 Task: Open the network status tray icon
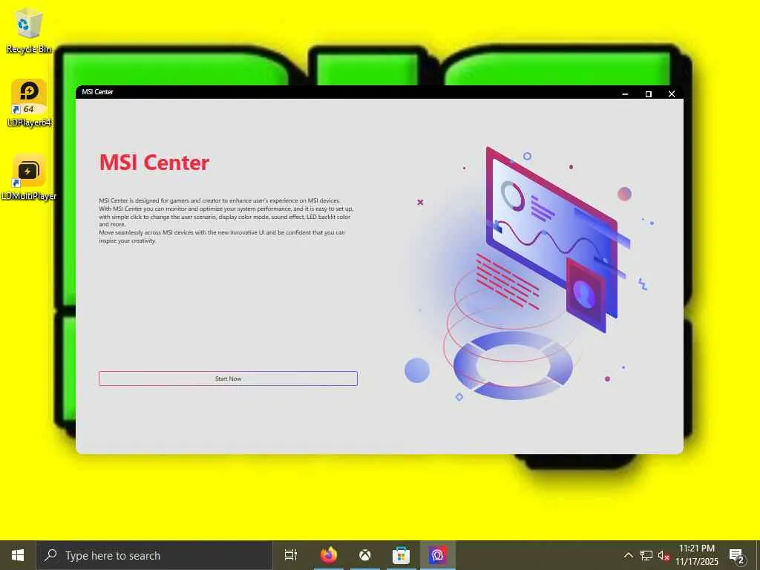646,555
